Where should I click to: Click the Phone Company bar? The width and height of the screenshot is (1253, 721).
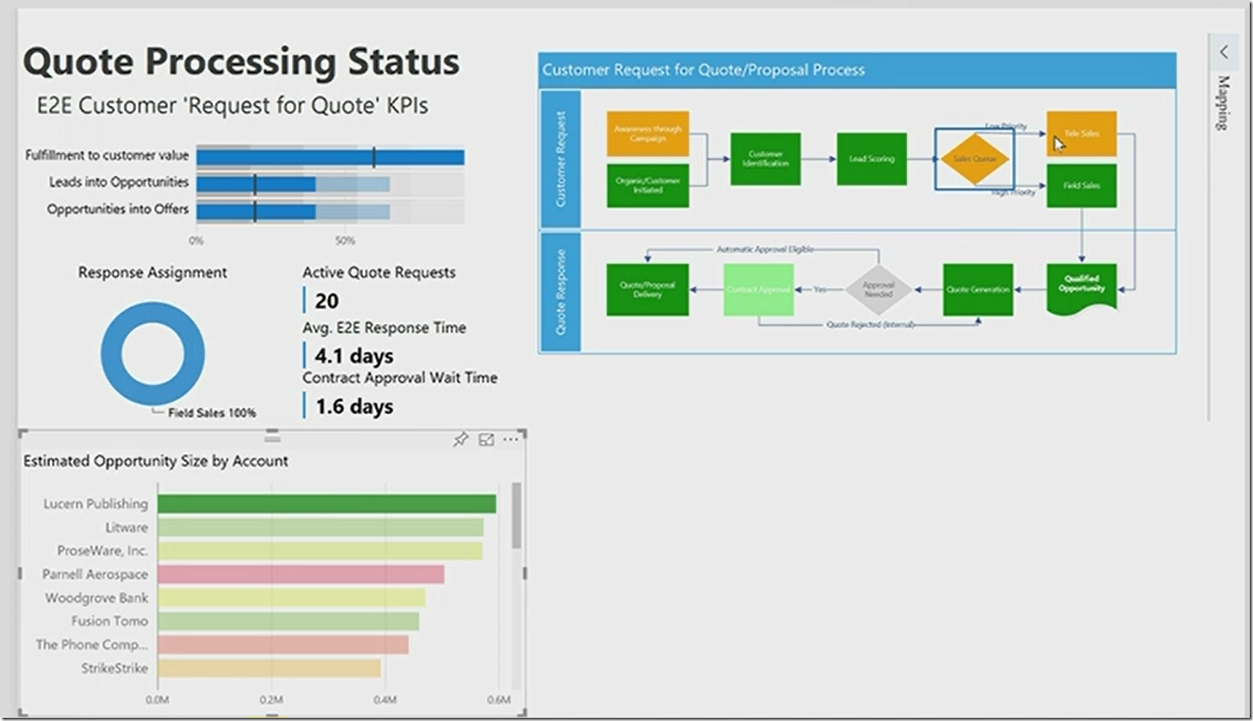283,644
